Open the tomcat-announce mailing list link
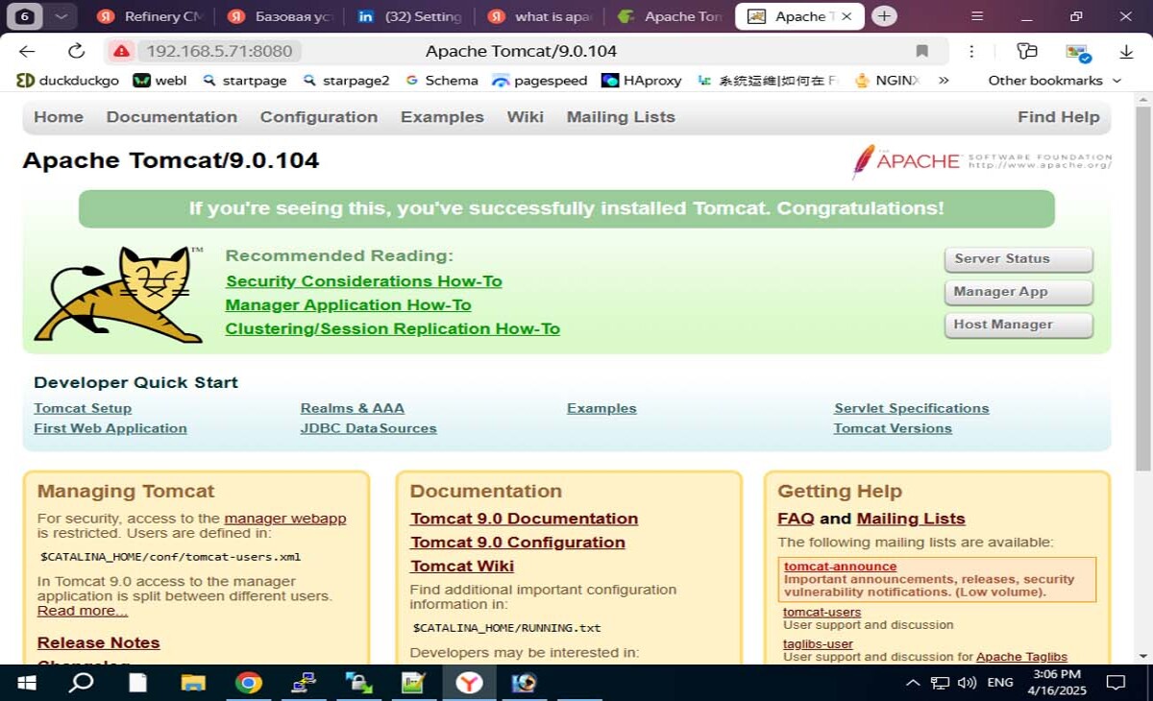The width and height of the screenshot is (1153, 701). coord(841,567)
